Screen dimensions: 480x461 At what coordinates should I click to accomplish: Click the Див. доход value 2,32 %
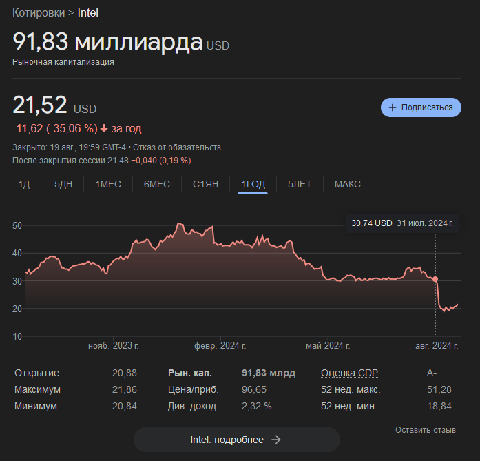[x=257, y=406]
